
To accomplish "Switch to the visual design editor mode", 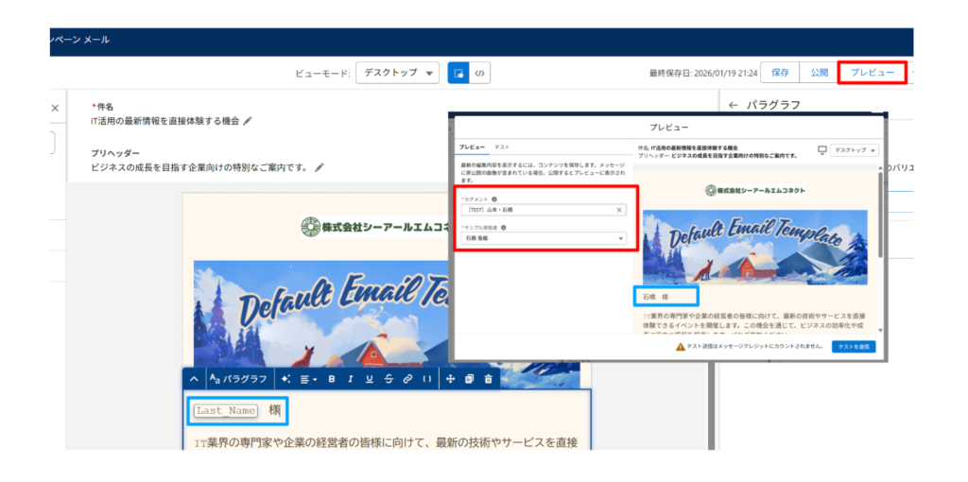I will [x=458, y=73].
